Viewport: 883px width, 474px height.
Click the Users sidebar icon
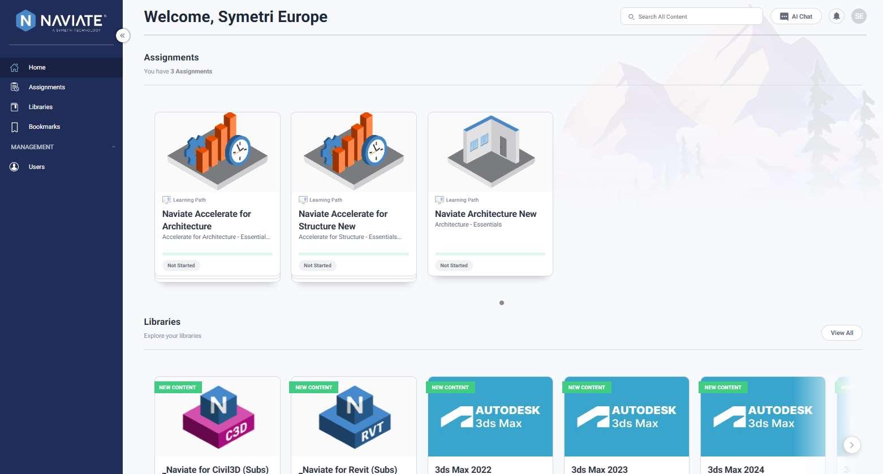click(15, 167)
